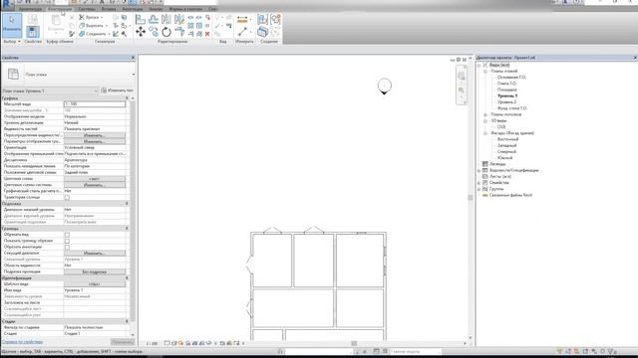Click the 1:100 scale on view control bar
This screenshot has height=358, width=638.
coord(152,343)
